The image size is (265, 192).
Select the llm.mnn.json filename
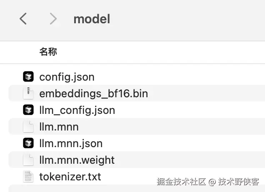[x=71, y=143]
